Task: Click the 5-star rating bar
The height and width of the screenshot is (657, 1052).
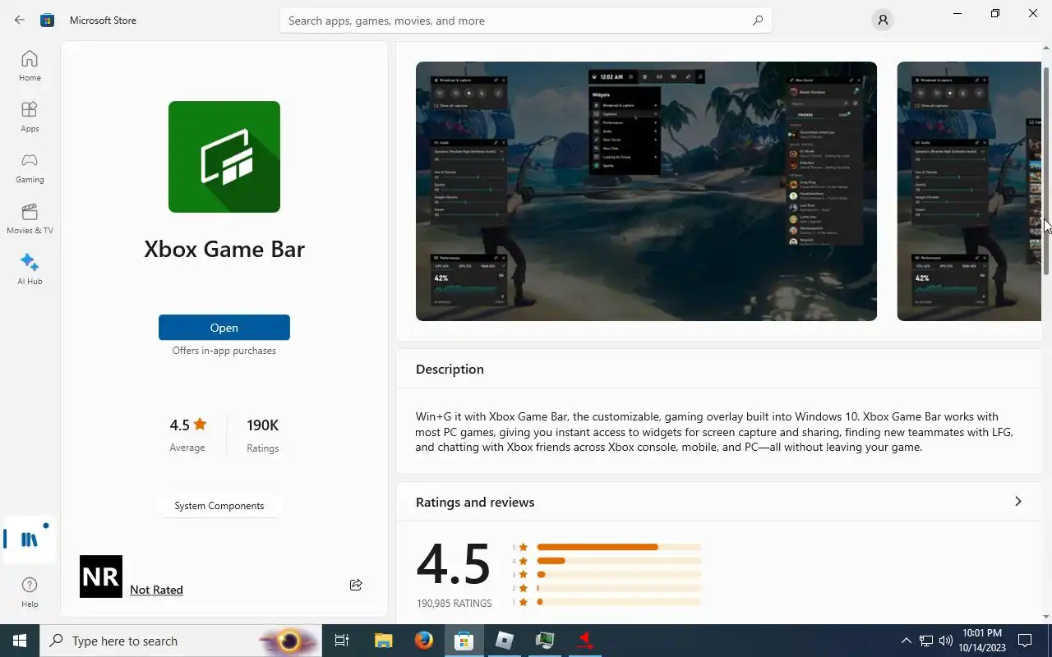Action: pyautogui.click(x=619, y=547)
